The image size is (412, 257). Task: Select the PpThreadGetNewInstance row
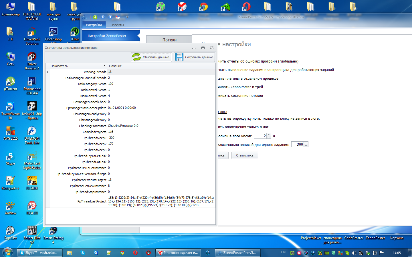(x=130, y=186)
